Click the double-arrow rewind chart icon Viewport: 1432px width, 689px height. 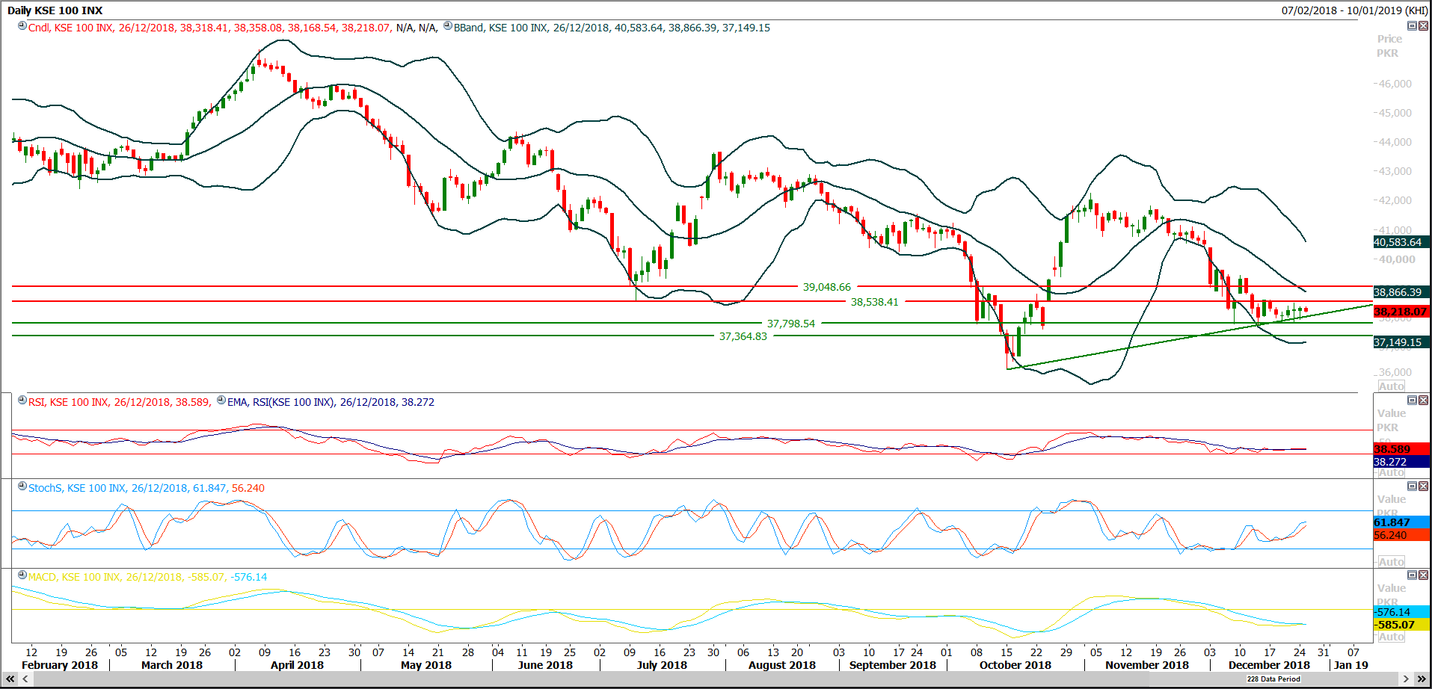click(10, 679)
